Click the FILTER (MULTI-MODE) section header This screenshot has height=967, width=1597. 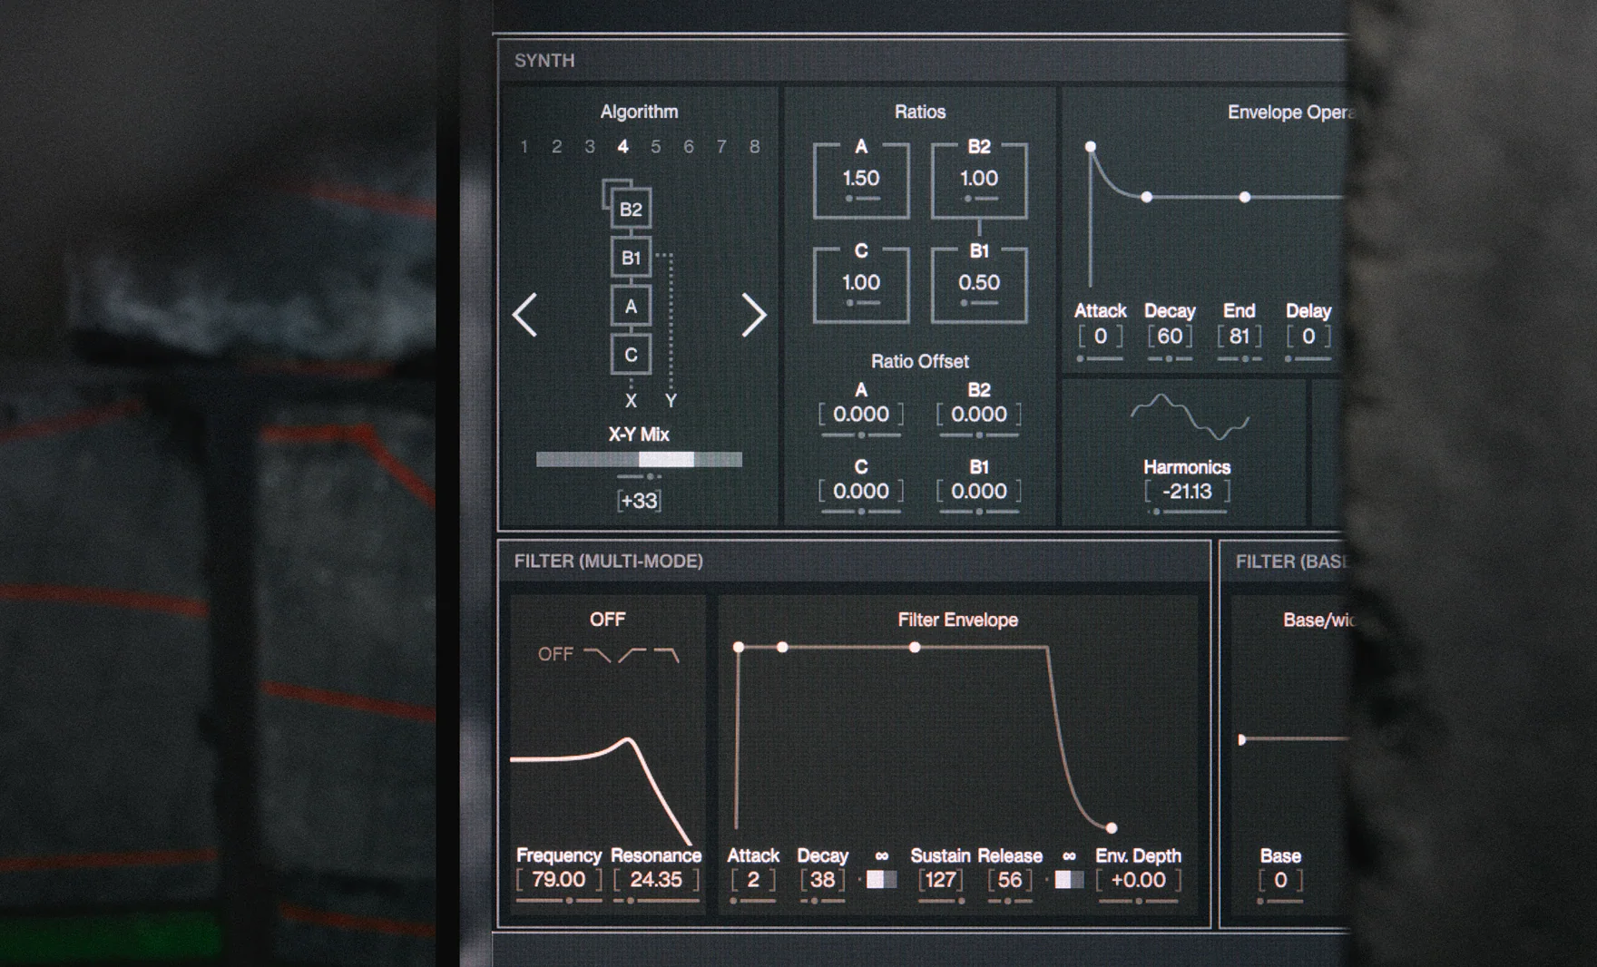tap(609, 562)
